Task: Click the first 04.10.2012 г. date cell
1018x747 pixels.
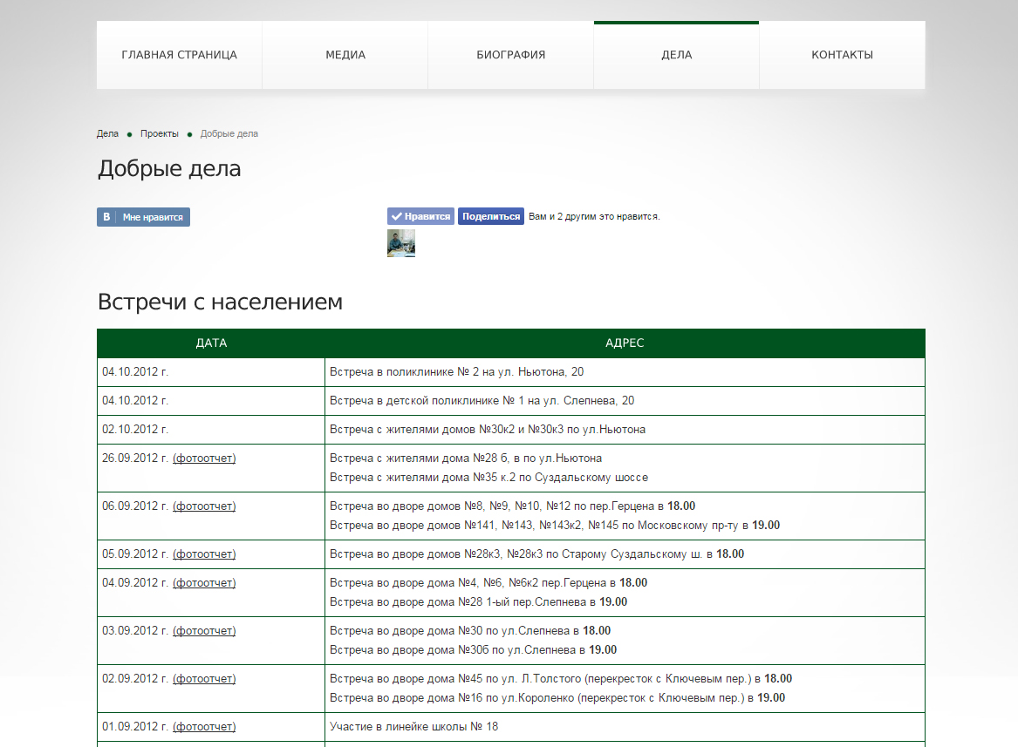Action: 211,372
